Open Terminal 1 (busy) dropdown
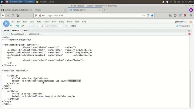 [18, 34]
